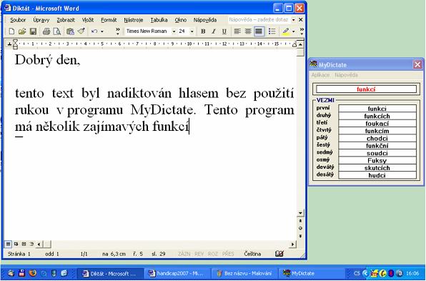
Task: Open the Formát menu
Action: [109, 20]
